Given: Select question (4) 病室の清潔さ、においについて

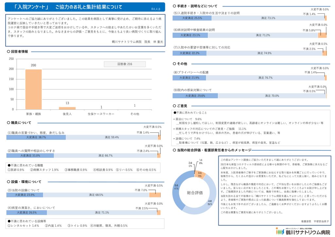Looking at the screenshot, I should click(31, 208).
